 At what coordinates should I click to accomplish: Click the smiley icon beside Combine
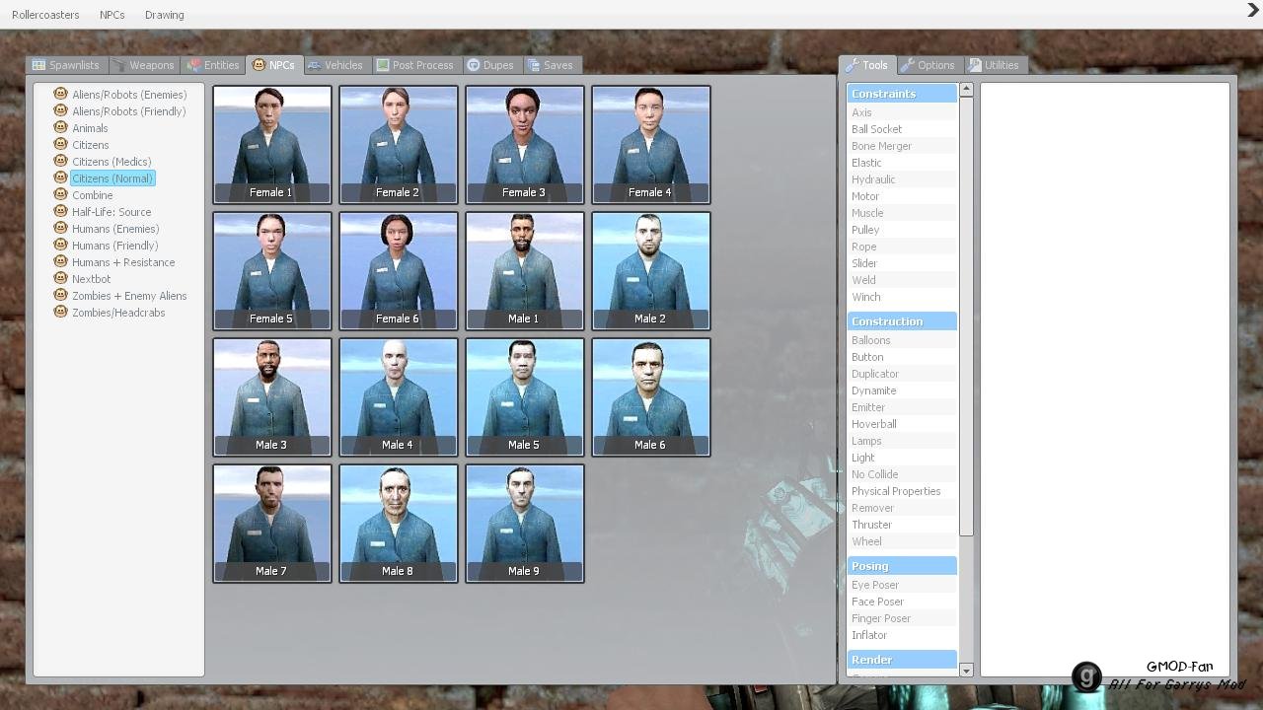60,194
